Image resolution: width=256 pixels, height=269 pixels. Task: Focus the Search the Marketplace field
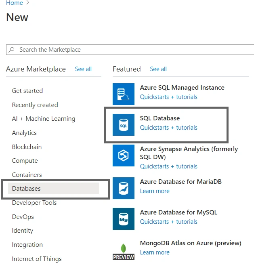click(130, 50)
